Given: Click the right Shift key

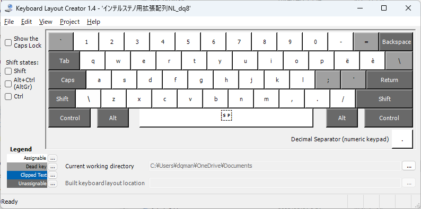Looking at the screenshot, I should click(384, 99).
